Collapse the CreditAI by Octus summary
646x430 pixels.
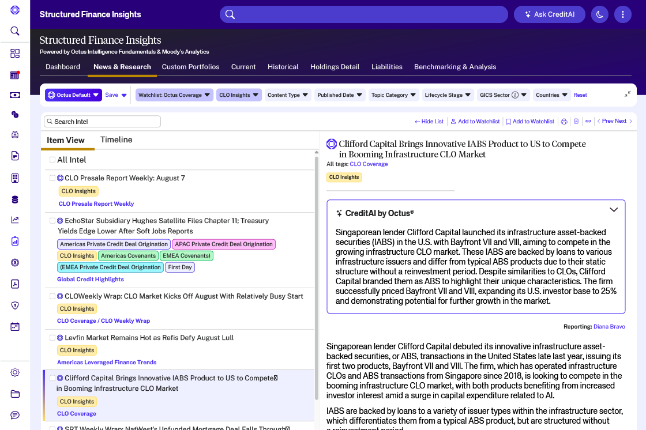click(614, 210)
